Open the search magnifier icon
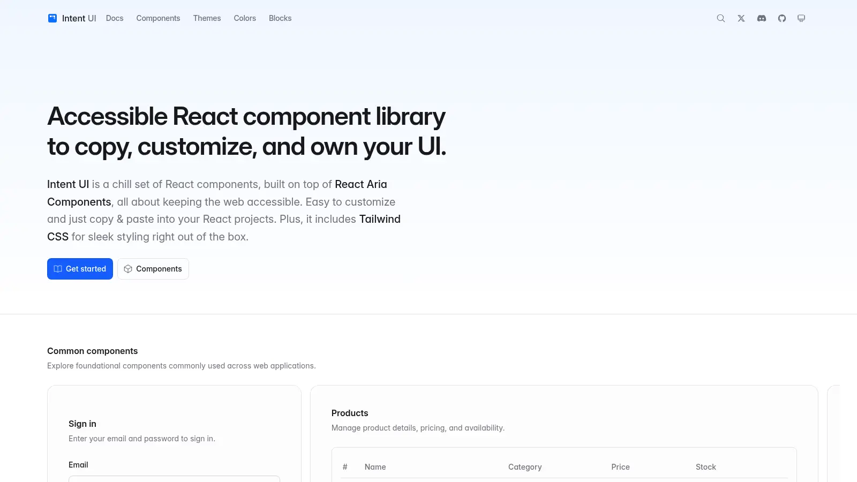Screen dimensions: 857x482 721,18
